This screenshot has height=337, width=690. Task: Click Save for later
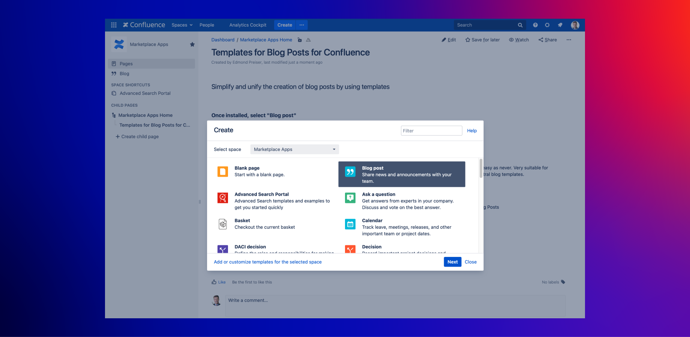[483, 40]
